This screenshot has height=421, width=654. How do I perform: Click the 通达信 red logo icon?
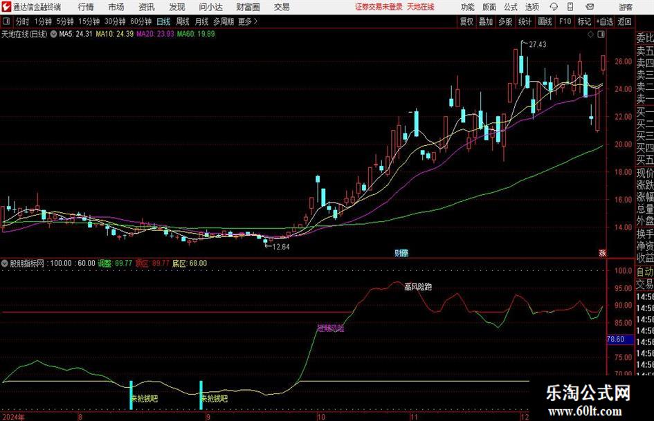pos(6,7)
